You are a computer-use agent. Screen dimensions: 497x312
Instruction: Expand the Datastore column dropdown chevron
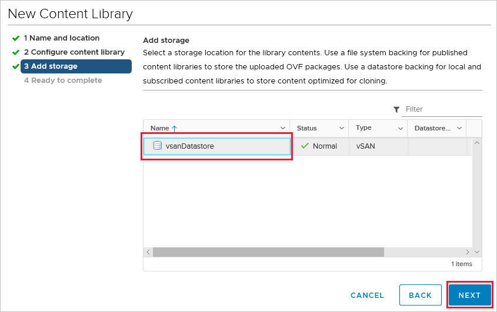pyautogui.click(x=459, y=128)
